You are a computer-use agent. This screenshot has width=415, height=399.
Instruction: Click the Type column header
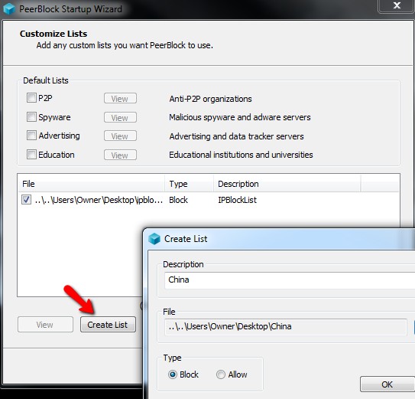pos(189,184)
